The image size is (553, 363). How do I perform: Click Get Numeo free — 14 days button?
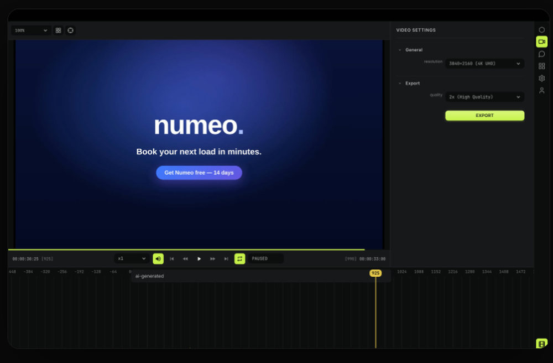[x=199, y=173]
